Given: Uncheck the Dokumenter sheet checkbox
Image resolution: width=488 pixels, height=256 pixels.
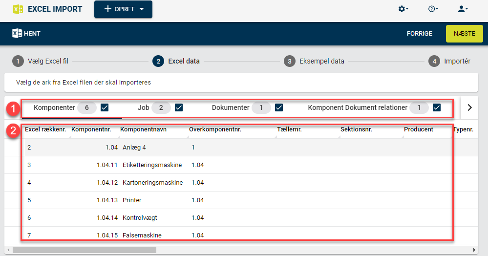Looking at the screenshot, I should [x=279, y=108].
